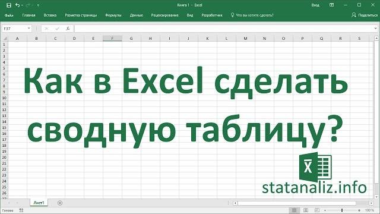Click the Готово status bar text
Image resolution: width=380 pixels, height=214 pixels.
[8, 210]
